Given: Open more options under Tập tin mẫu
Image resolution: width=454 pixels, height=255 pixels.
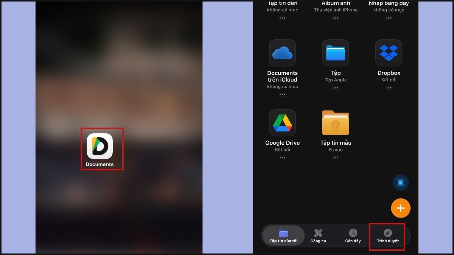Looking at the screenshot, I should pyautogui.click(x=336, y=158).
